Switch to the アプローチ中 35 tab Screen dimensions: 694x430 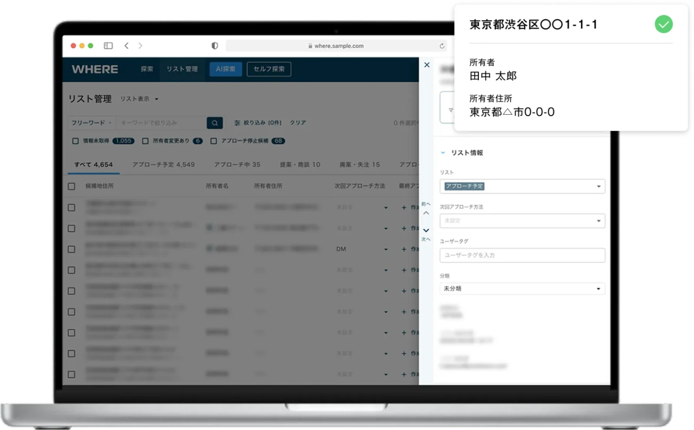coord(237,165)
